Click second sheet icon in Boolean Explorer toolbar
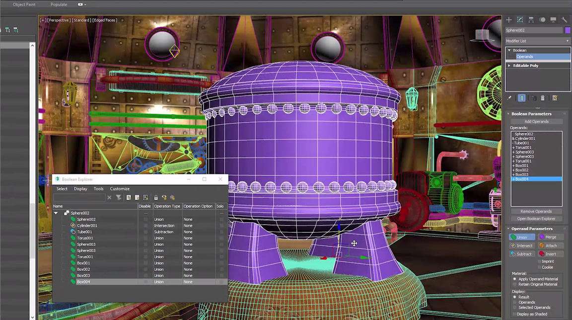Screen dimensions: 572x320 pyautogui.click(x=137, y=197)
